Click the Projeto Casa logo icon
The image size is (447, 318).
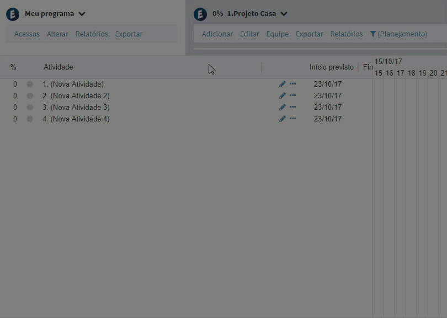(x=200, y=14)
